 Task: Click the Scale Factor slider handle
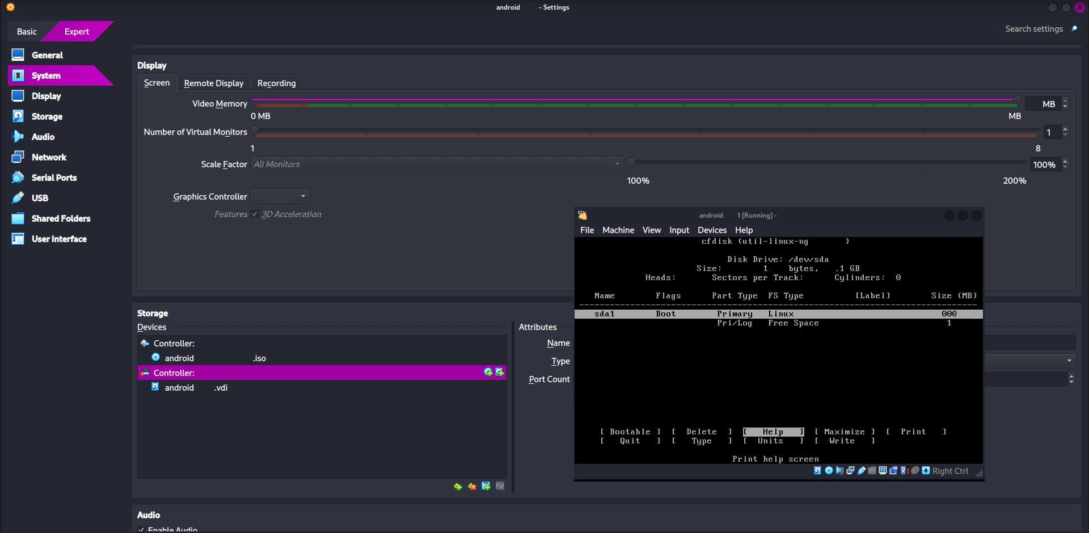click(631, 162)
